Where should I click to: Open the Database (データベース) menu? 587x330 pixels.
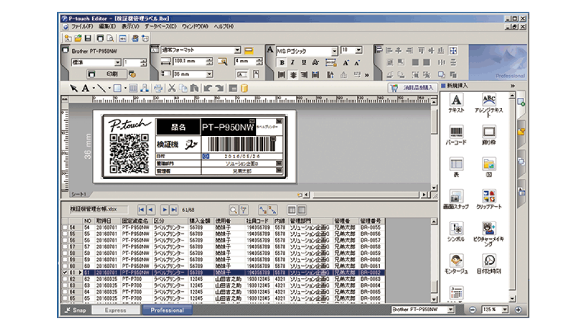pyautogui.click(x=161, y=26)
